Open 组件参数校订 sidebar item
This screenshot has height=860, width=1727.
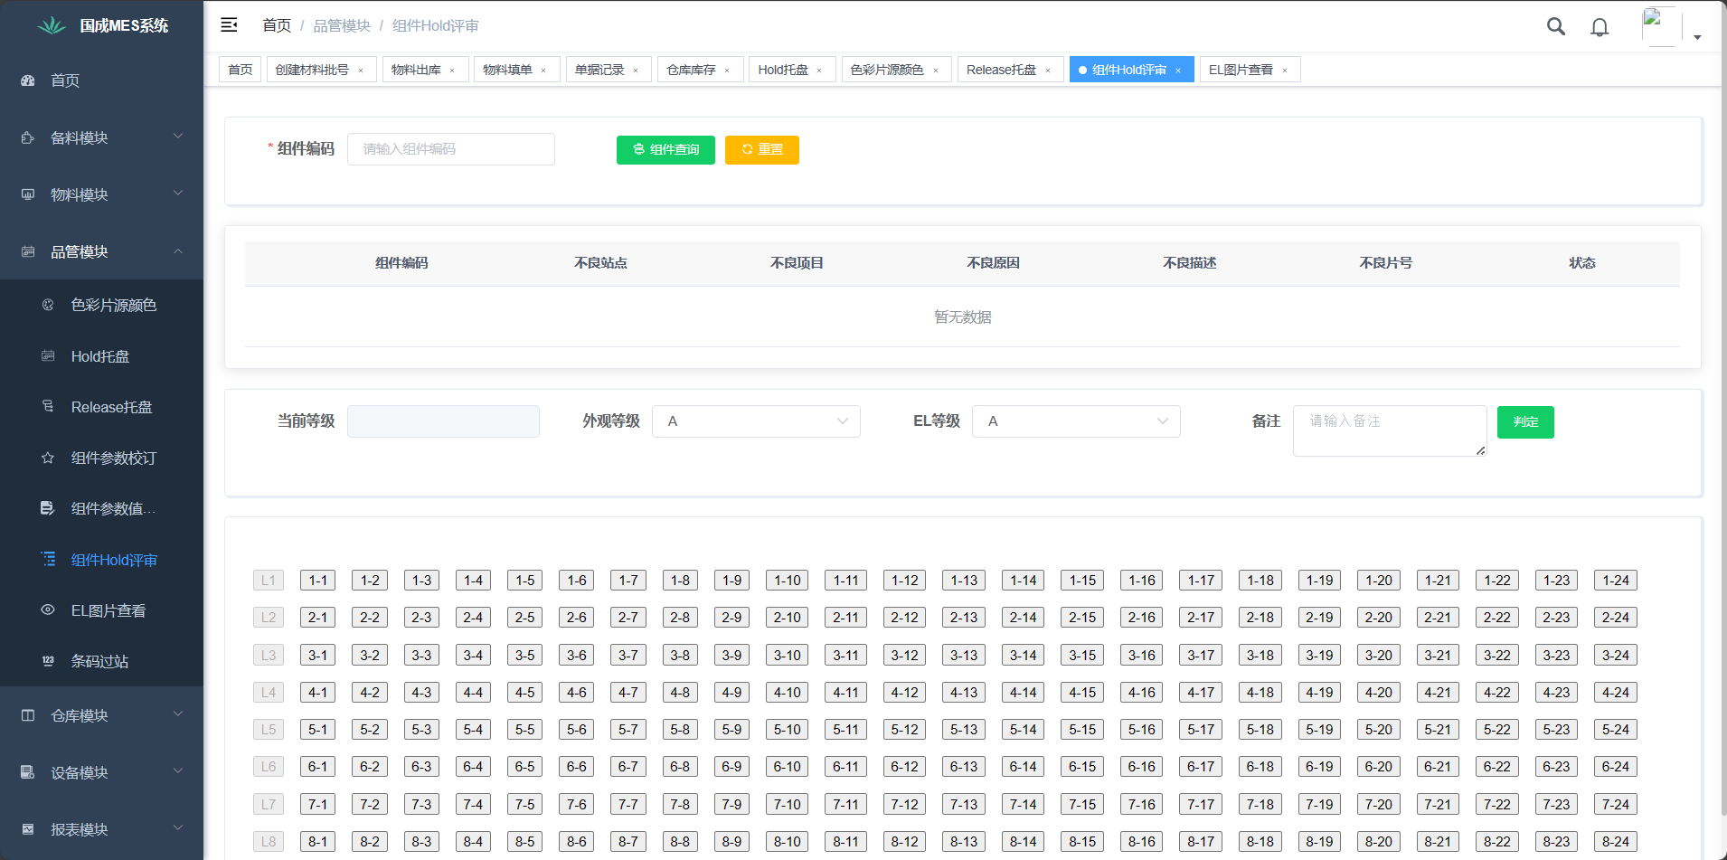point(101,458)
